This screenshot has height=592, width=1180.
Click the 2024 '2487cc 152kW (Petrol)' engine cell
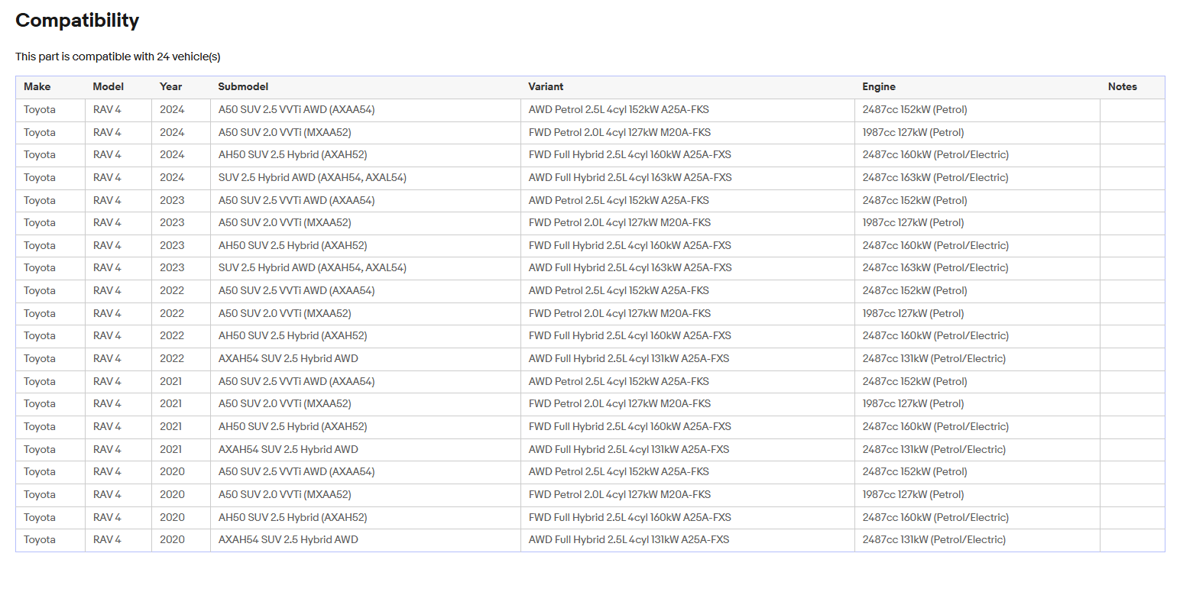click(977, 110)
